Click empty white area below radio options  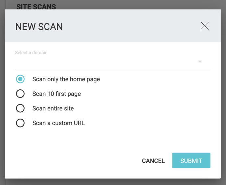[x=113, y=140]
